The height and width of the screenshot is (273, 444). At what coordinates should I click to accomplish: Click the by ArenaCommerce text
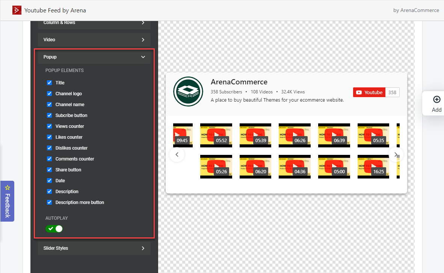[416, 10]
